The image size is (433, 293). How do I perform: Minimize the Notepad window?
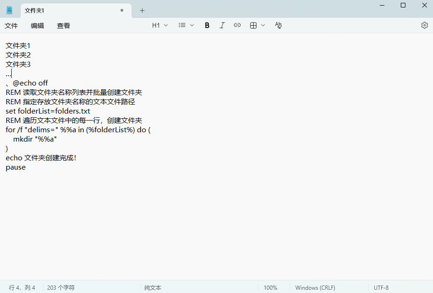coord(382,5)
